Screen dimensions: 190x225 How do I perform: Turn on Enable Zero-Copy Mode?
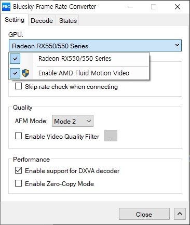point(19,183)
